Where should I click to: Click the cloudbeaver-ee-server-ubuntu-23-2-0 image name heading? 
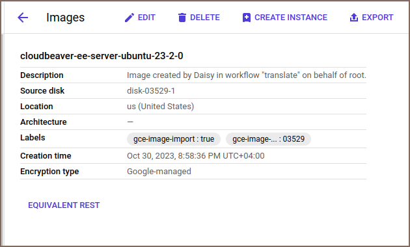(102, 56)
